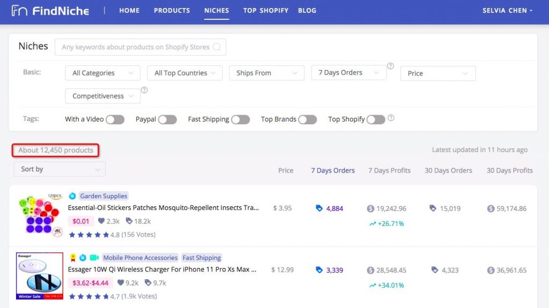The height and width of the screenshot is (308, 549).
Task: Click the heart icon next to 9.2k
Action: tap(121, 282)
